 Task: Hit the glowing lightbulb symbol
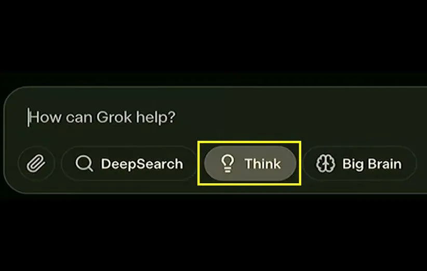coord(228,164)
